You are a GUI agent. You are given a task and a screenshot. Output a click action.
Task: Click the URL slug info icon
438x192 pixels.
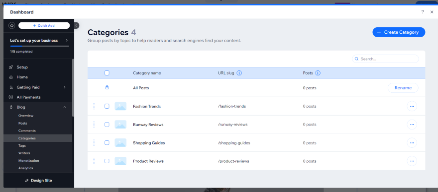click(x=239, y=73)
